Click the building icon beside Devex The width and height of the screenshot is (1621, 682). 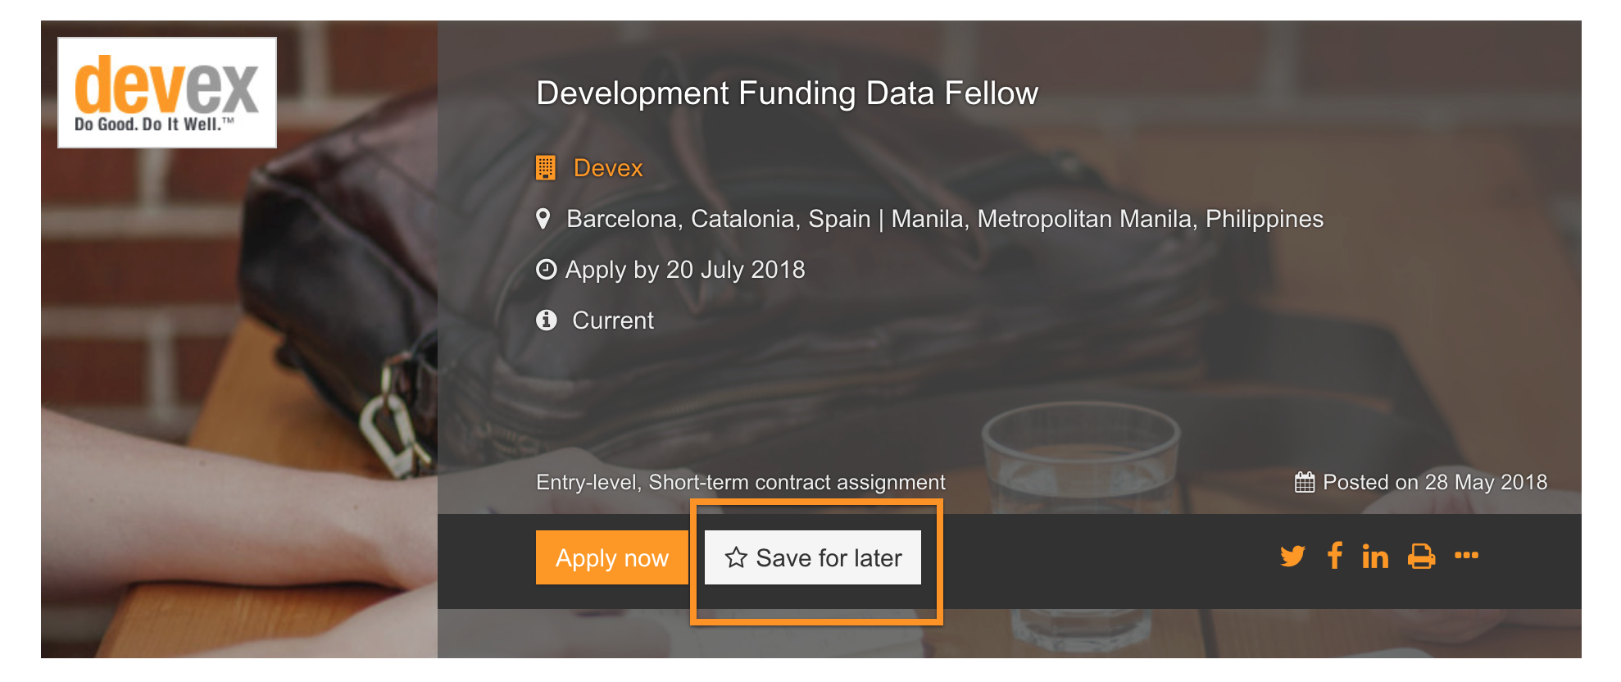pyautogui.click(x=546, y=168)
